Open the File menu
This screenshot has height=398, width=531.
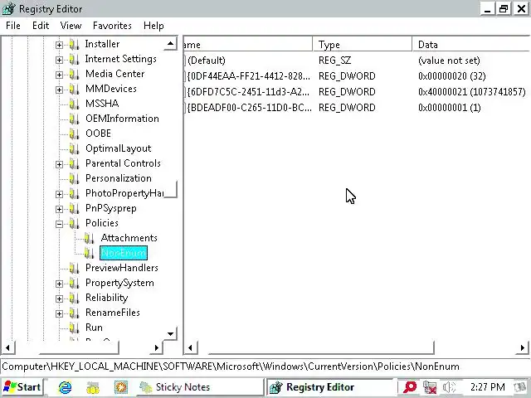pos(13,26)
